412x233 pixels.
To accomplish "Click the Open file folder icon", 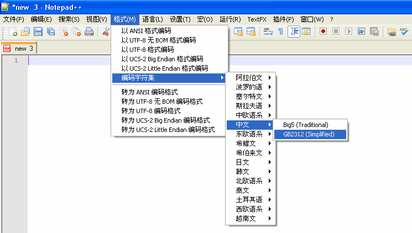I will [25, 32].
